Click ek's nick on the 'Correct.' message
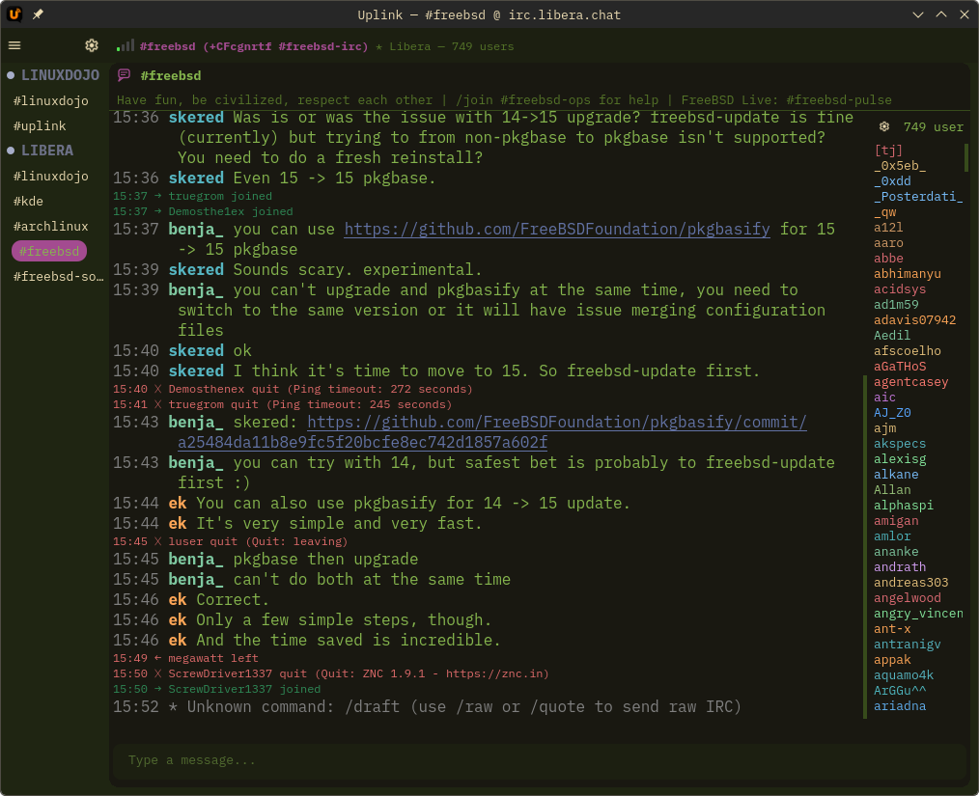Image resolution: width=979 pixels, height=796 pixels. 178,599
